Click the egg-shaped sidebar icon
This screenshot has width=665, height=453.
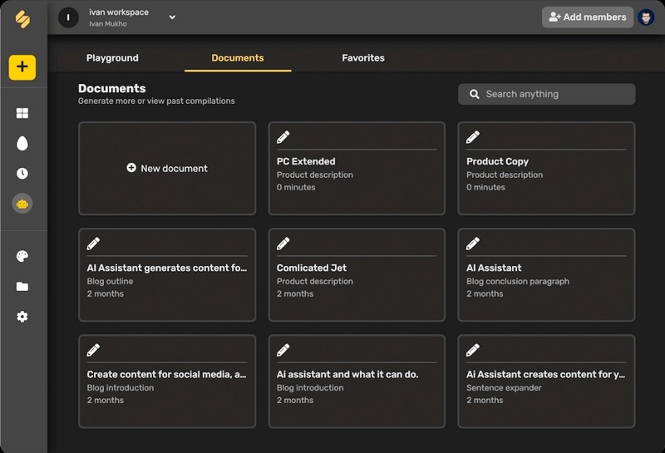22,143
